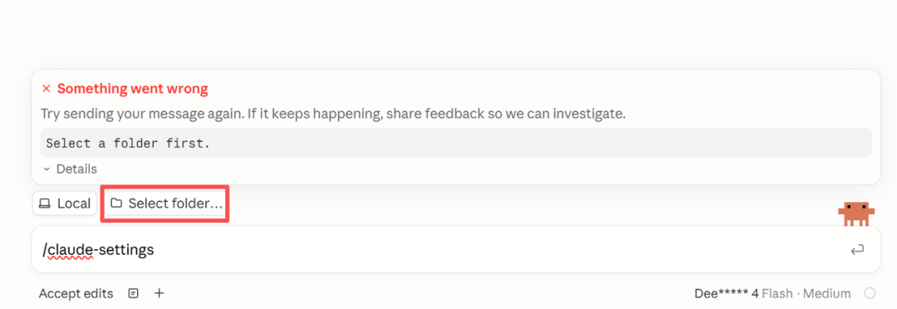Open the Details label under error
The height and width of the screenshot is (309, 897).
click(x=76, y=169)
